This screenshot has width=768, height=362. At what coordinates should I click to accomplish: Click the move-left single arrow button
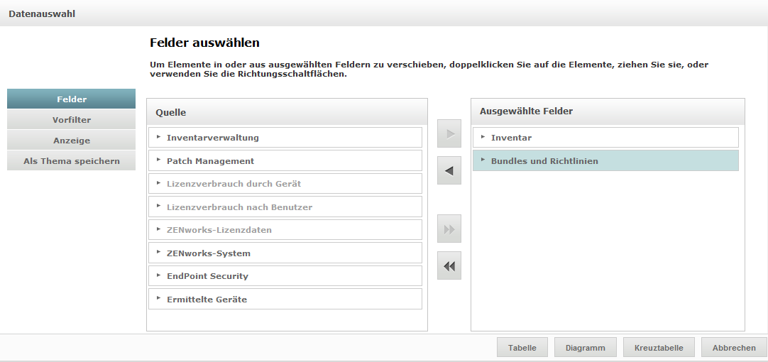[449, 171]
